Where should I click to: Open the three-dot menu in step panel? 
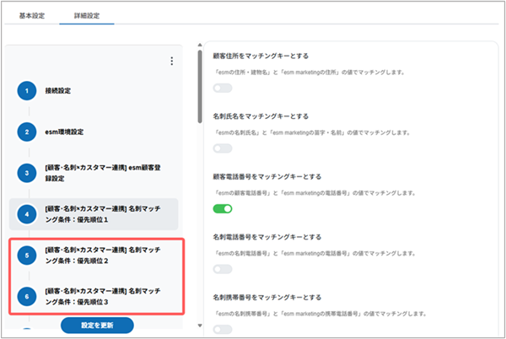pyautogui.click(x=171, y=62)
